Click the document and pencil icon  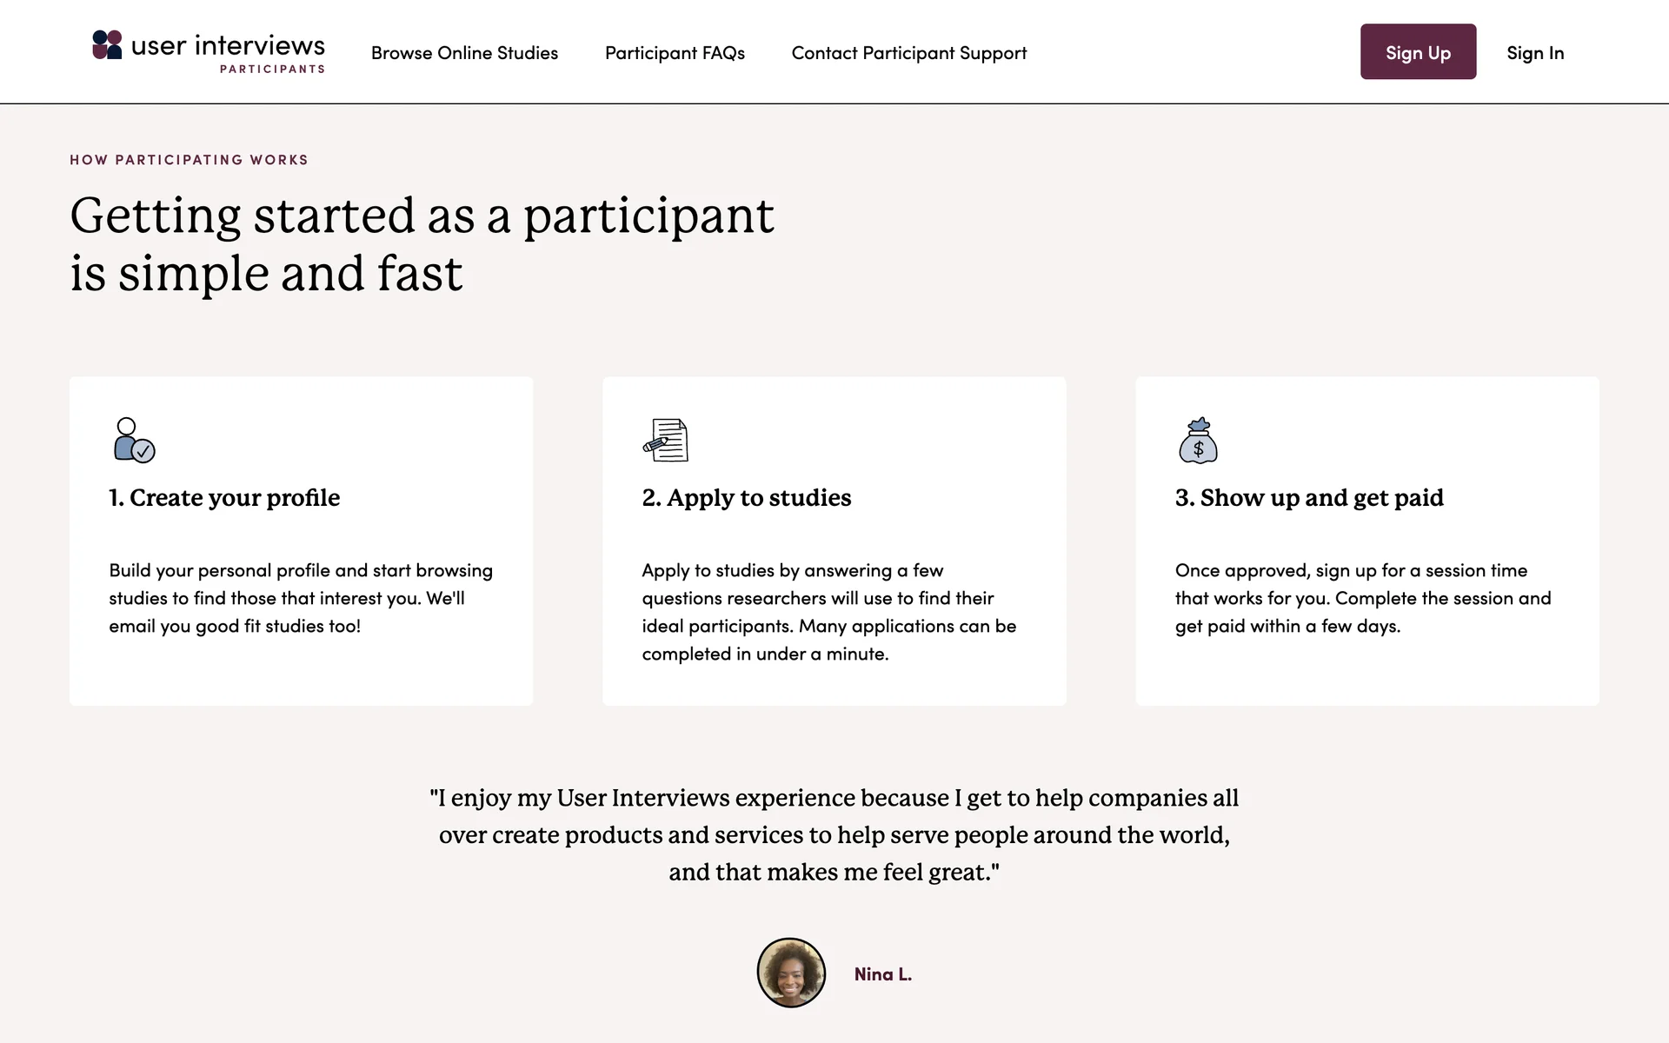point(666,440)
